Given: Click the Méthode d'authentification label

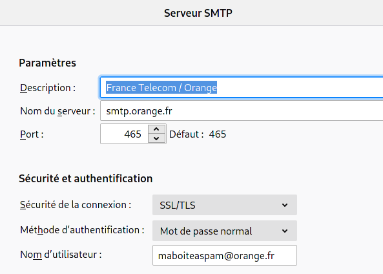Looking at the screenshot, I should point(82,230).
